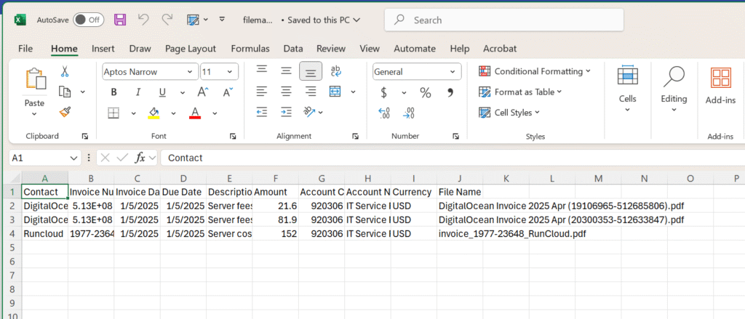Click the Search box
This screenshot has height=319, width=745.
point(503,20)
